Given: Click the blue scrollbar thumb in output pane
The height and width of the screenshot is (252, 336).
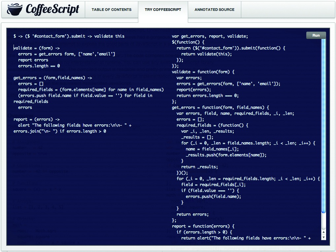Looking at the screenshot, I should click(323, 126).
